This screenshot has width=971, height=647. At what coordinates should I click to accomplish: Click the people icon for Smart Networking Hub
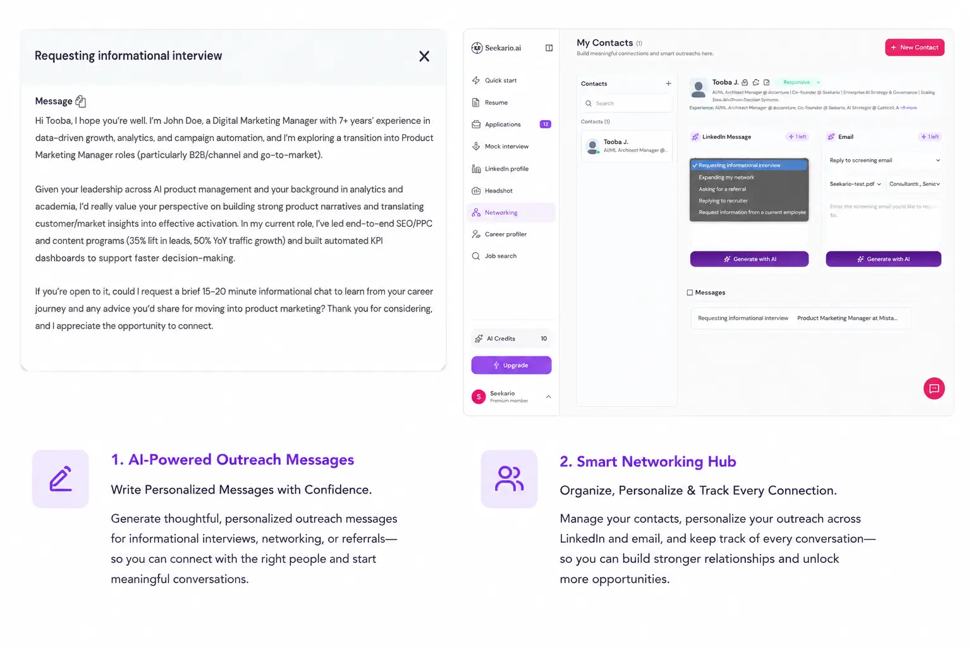pyautogui.click(x=509, y=479)
